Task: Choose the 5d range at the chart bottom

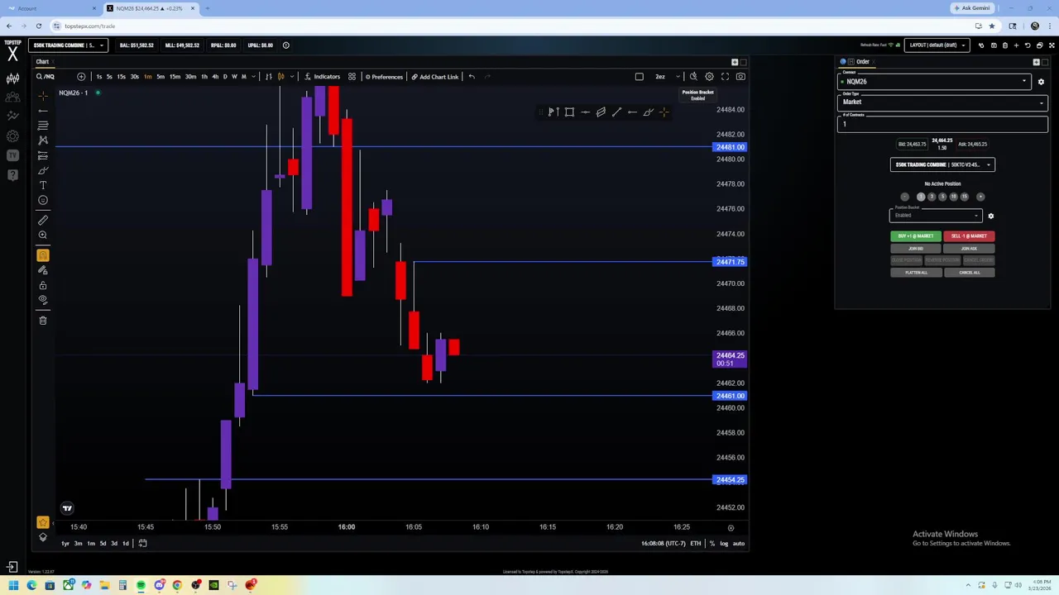Action: pos(103,543)
